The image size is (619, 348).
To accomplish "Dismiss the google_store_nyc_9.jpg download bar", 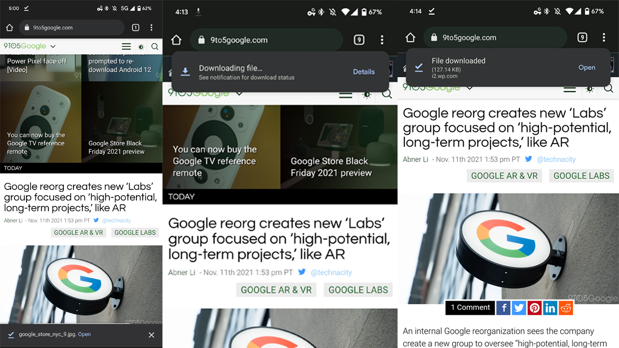I will click(x=151, y=335).
